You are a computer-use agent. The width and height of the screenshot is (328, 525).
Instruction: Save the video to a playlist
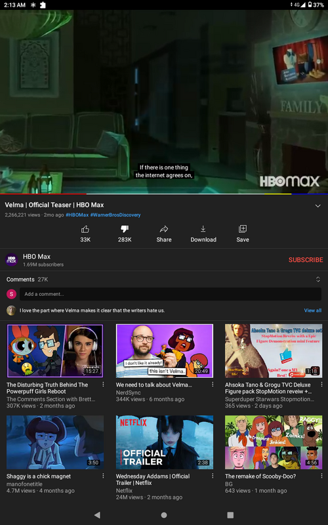pyautogui.click(x=242, y=234)
